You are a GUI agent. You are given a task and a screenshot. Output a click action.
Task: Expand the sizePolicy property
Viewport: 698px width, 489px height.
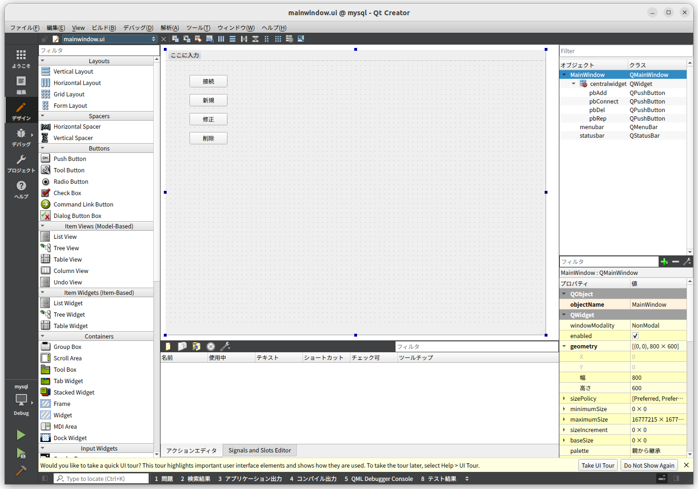[564, 398]
